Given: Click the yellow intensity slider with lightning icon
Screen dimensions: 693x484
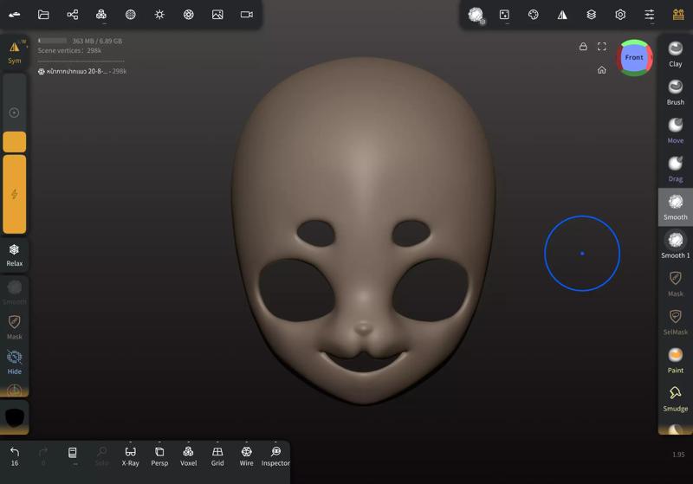Looking at the screenshot, I should 15,194.
